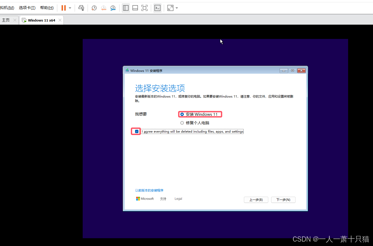Open the 帮助(H) menu
Image resolution: width=373 pixels, height=246 pixels.
(47, 8)
